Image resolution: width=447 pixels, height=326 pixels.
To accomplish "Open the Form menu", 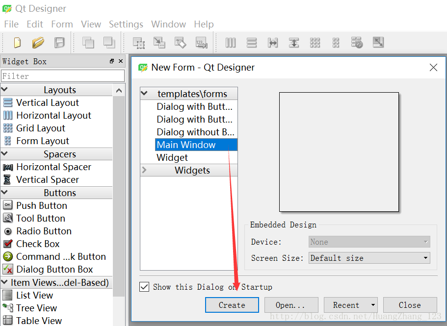I will pyautogui.click(x=62, y=24).
